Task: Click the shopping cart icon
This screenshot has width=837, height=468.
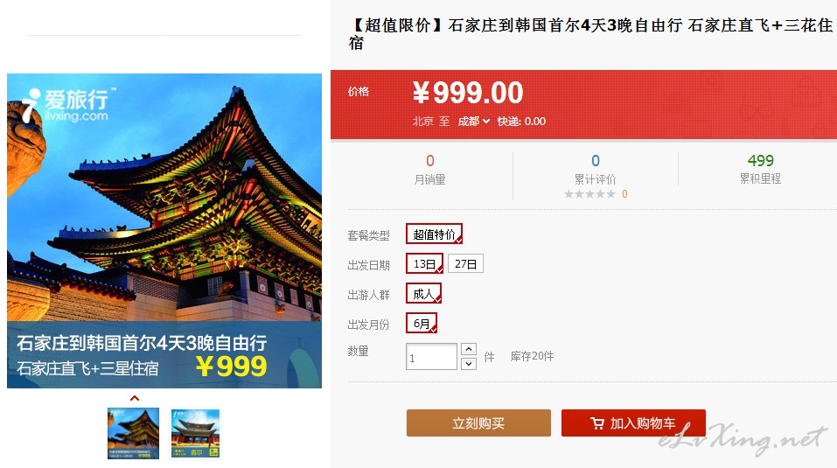Action: click(596, 423)
